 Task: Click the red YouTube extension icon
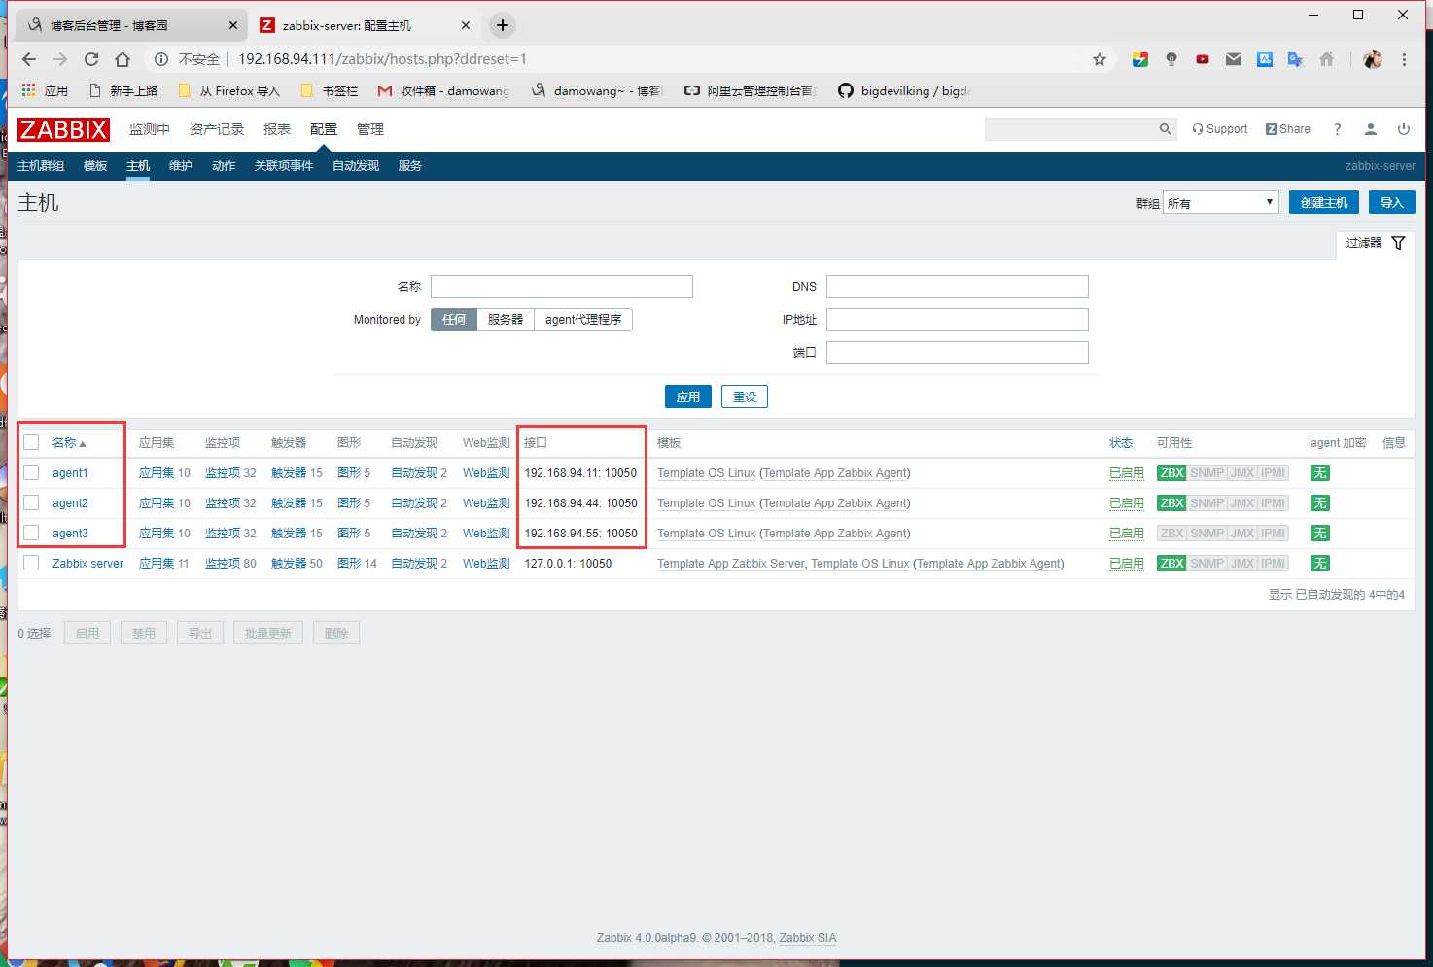1203,59
